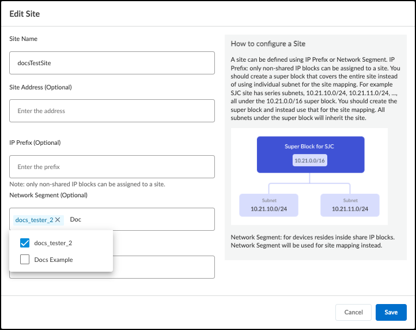Click the 10.21.0.0/16 badge in diagram
Screen dimensions: 416x330
[x=310, y=160]
